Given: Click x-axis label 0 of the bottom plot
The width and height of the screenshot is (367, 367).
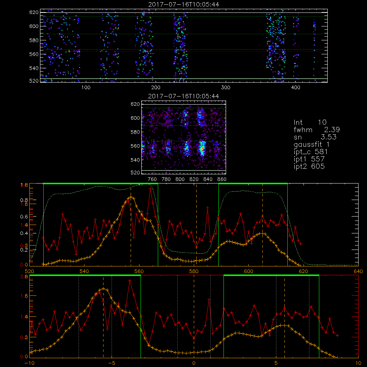Looking at the screenshot, I should click(x=194, y=363).
